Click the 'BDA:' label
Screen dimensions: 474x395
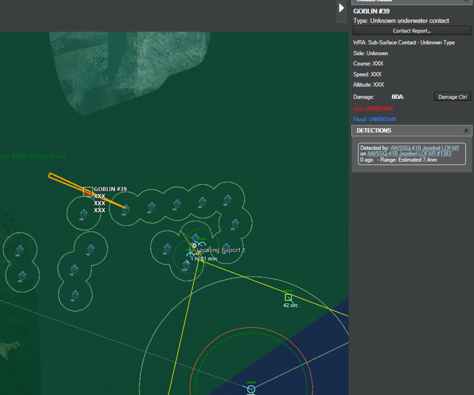[398, 97]
